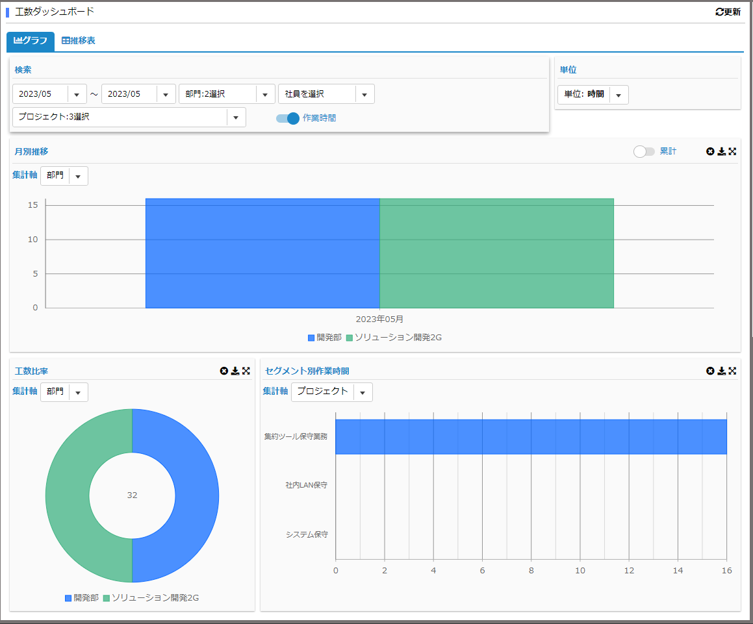Download the セグメント別作業時間 chart
Viewport: 753px width, 624px height.
(721, 371)
